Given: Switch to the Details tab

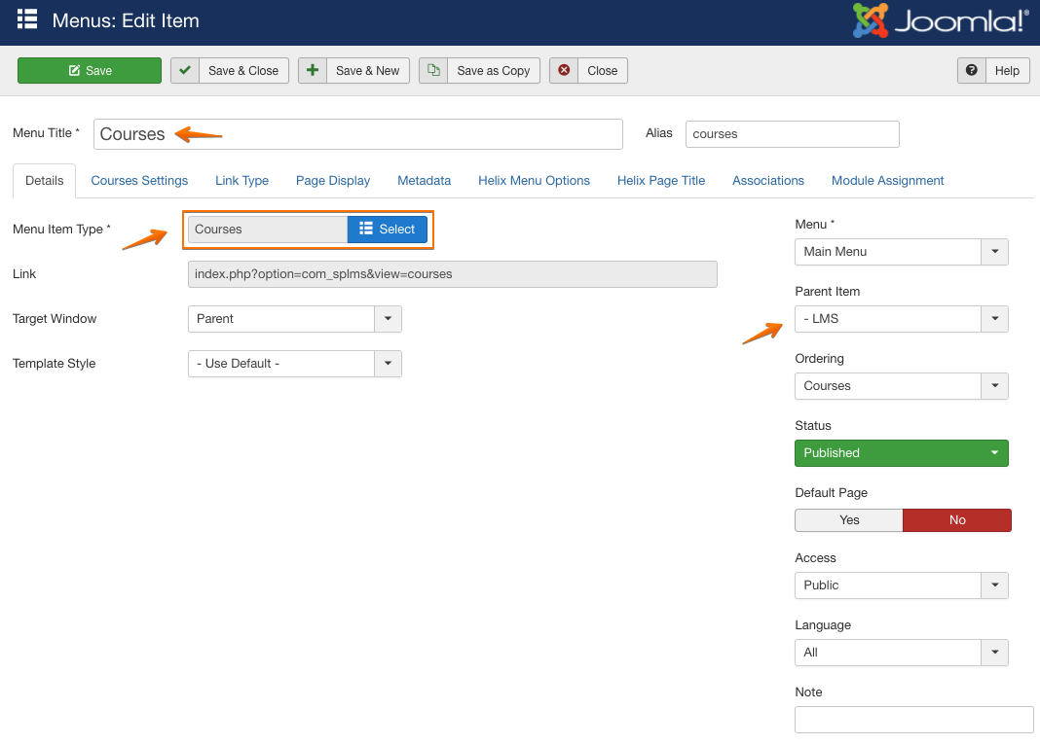Looking at the screenshot, I should 45,181.
